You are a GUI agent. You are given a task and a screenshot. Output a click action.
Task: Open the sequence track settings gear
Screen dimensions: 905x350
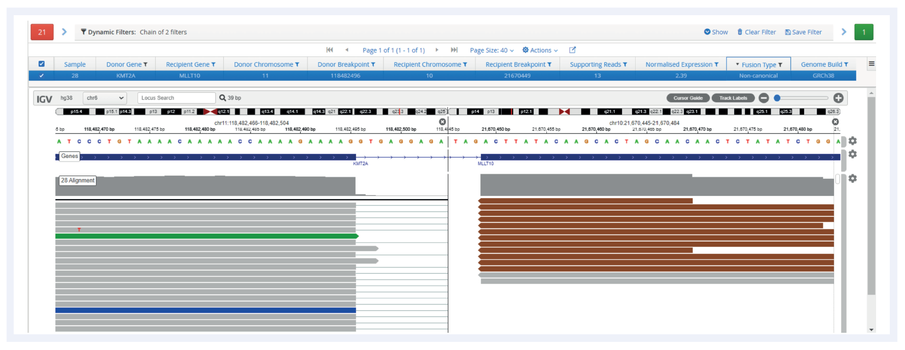tap(853, 141)
